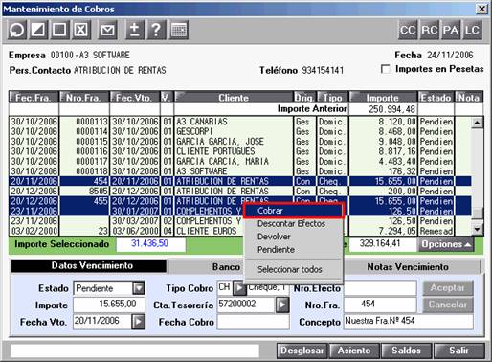
Task: Click the Salir button
Action: 459,351
